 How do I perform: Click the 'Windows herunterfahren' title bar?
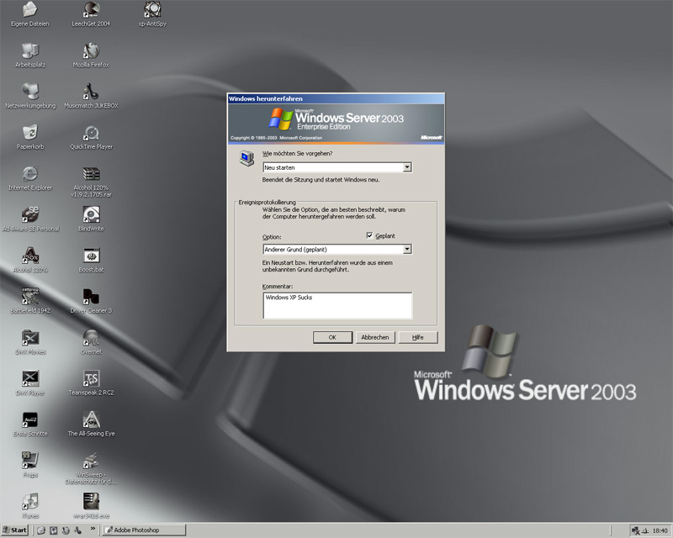[336, 98]
